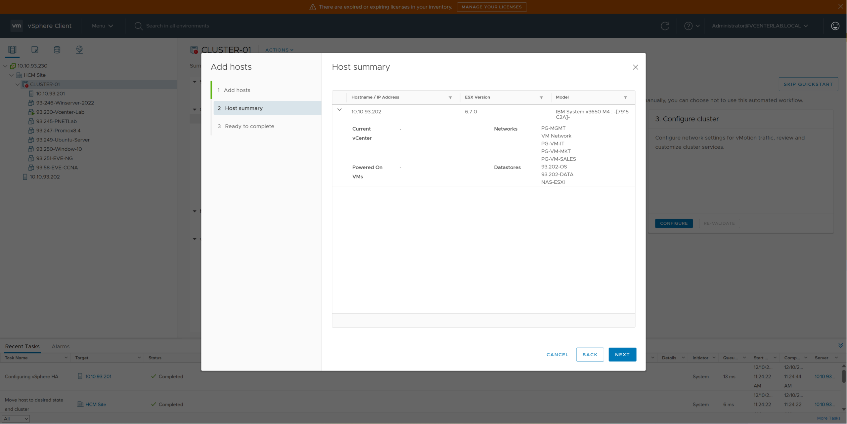Viewport: 847px width, 424px height.
Task: Switch to VMs and Templates view icon
Action: 35,50
